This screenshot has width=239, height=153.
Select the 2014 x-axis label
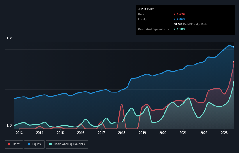click(40, 133)
